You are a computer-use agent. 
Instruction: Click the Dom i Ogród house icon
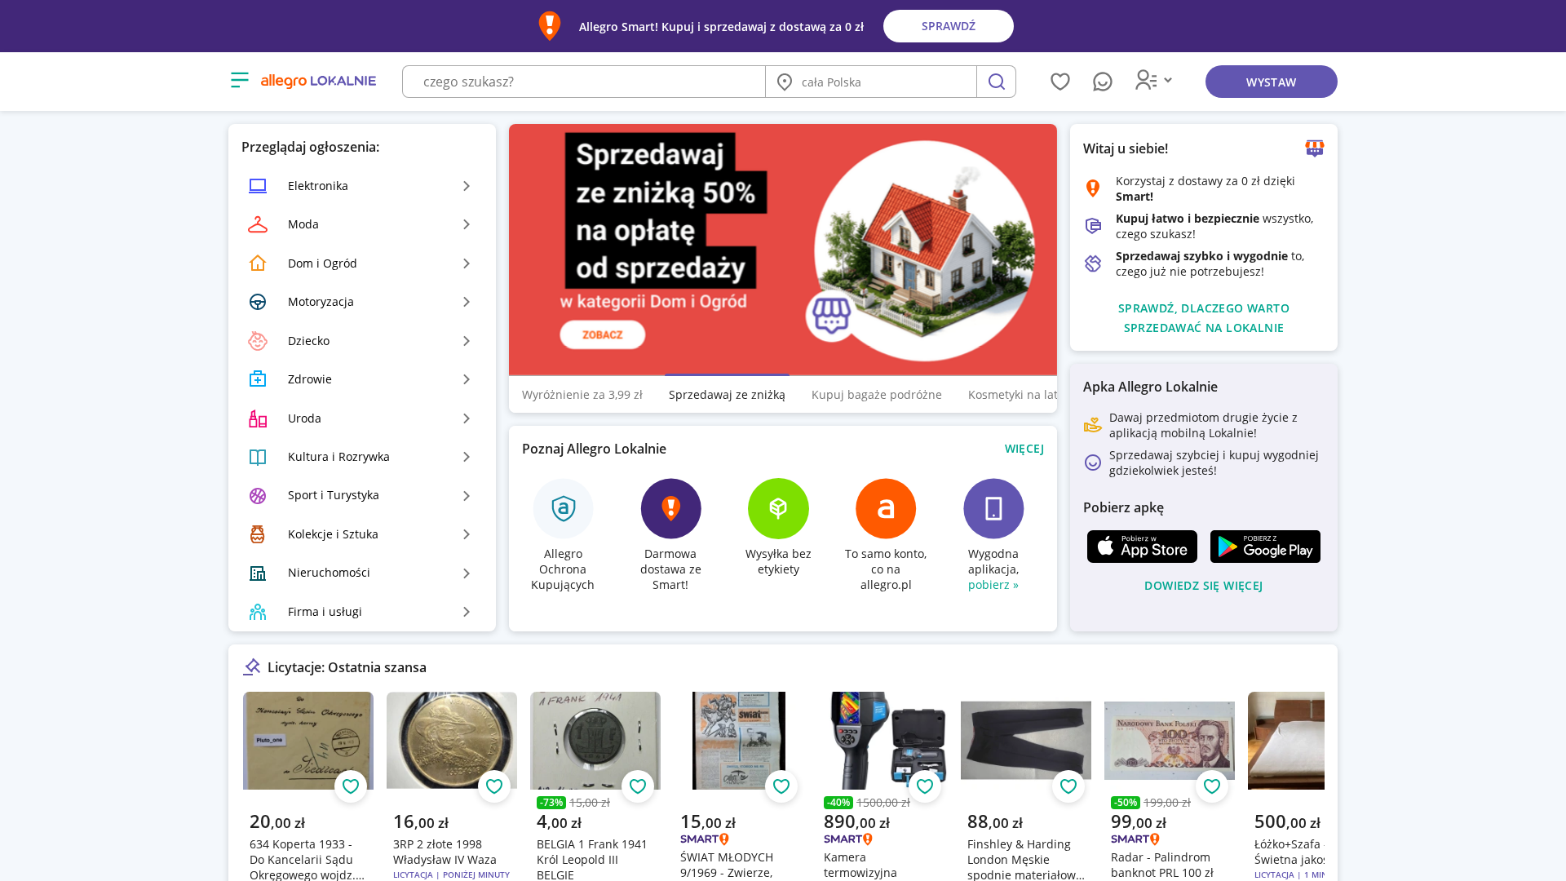tap(258, 263)
